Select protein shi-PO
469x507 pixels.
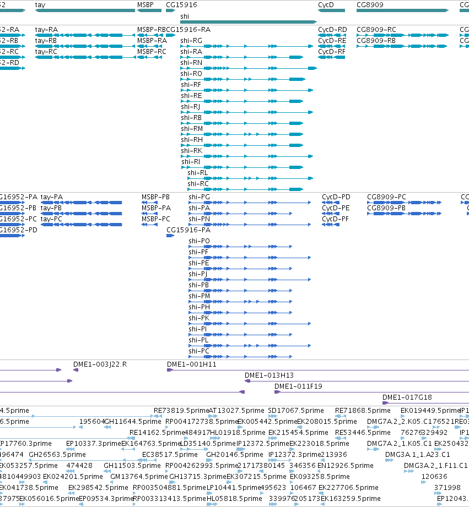click(200, 241)
